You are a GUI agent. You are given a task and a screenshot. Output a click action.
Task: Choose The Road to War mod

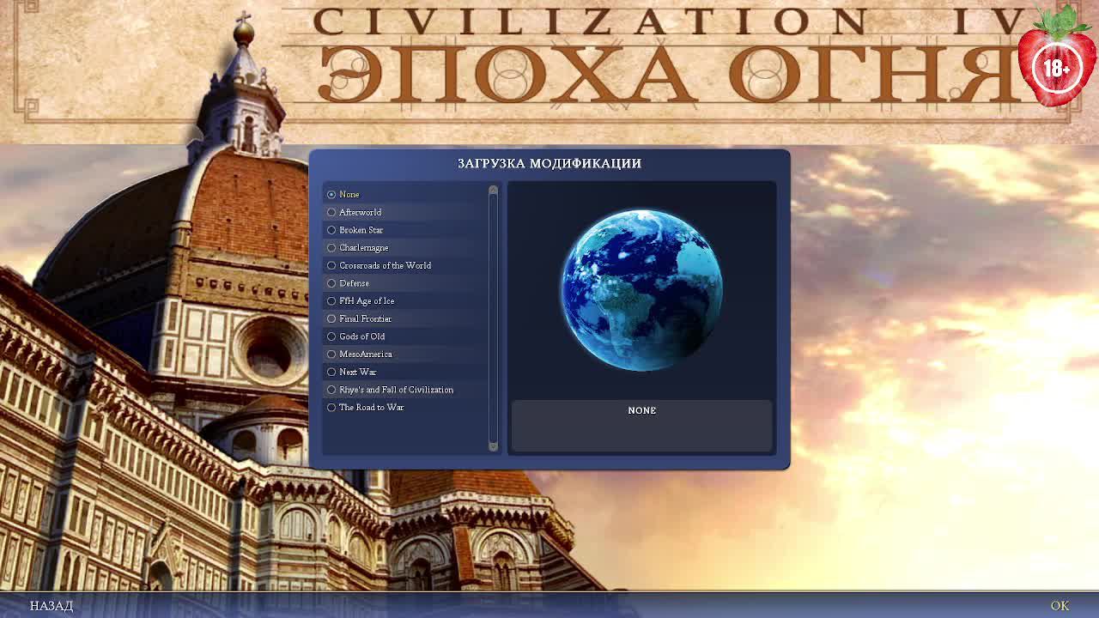(x=365, y=407)
